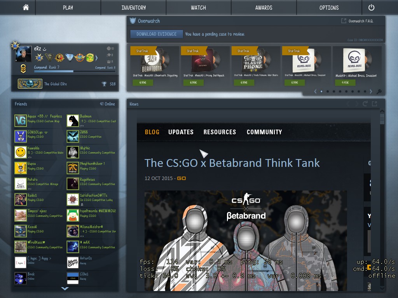Select the fourth store page dot
Image resolution: width=398 pixels, height=298 pixels.
[340, 92]
